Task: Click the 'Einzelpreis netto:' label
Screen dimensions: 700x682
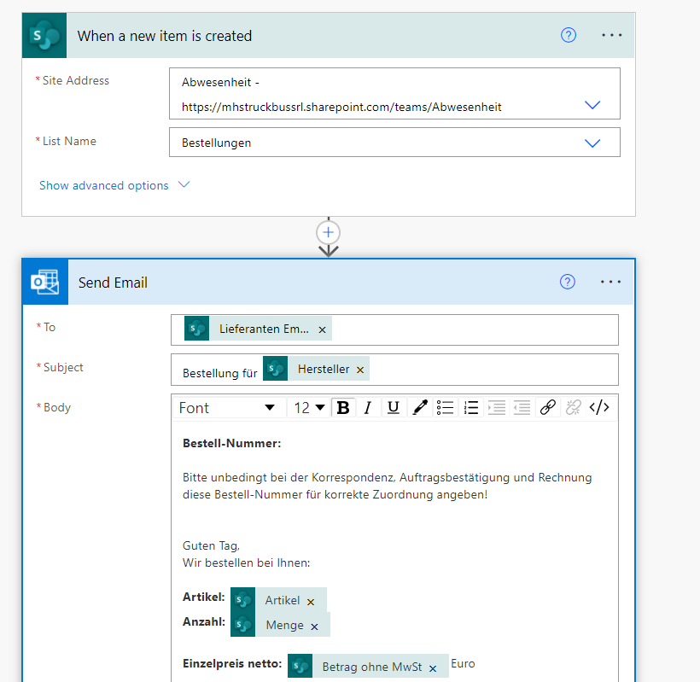Action: (232, 664)
